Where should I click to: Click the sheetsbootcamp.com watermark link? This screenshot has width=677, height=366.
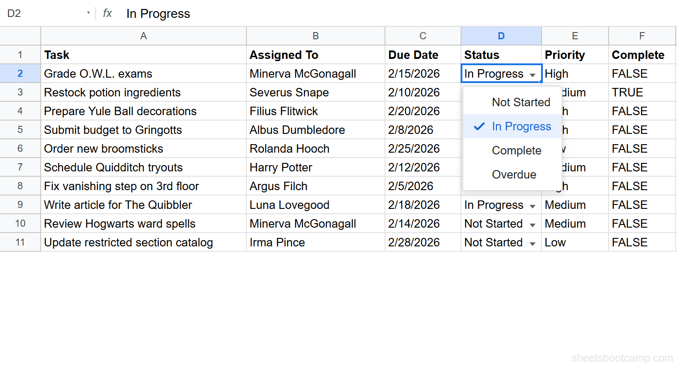click(622, 358)
